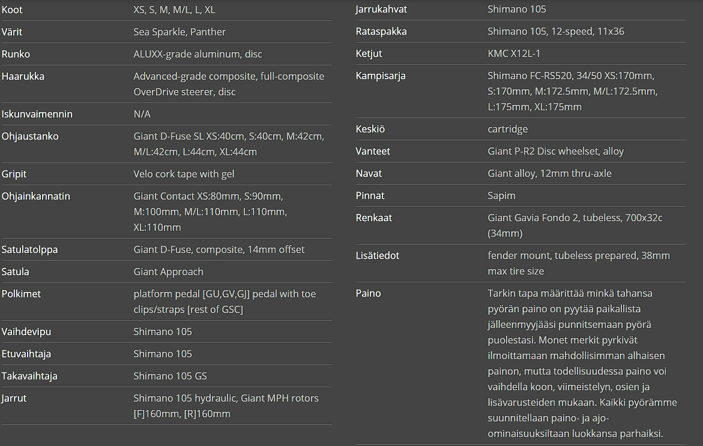703x446 pixels.
Task: Click the Koot size list value
Action: coord(174,10)
